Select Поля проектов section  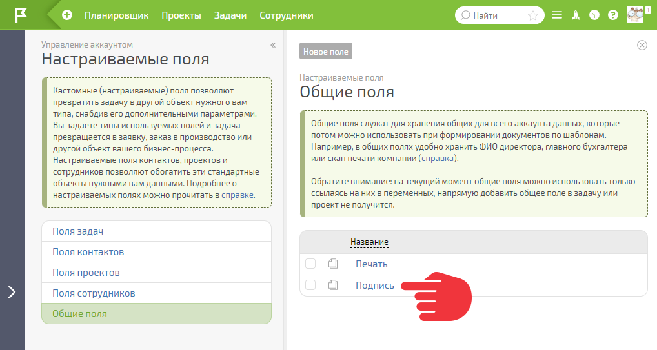[x=157, y=273]
